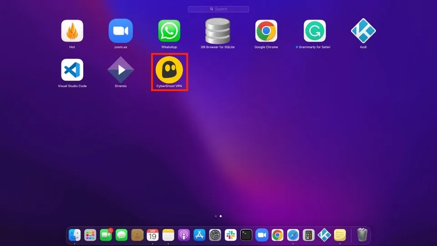Open FaceTime with notification badge in Dock
437x246 pixels.
pos(106,235)
